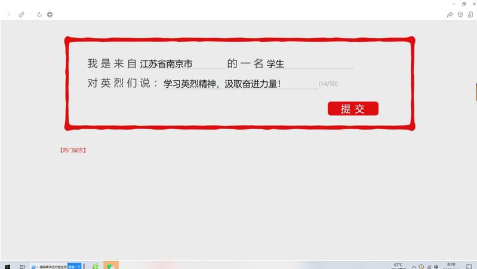This screenshot has height=269, width=477.
Task: Click the message field saying 学习英烈精神
Action: pos(241,84)
